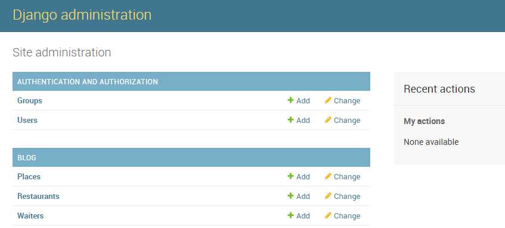The height and width of the screenshot is (228, 505).
Task: Click the pencil icon in Groups row
Action: [x=328, y=100]
